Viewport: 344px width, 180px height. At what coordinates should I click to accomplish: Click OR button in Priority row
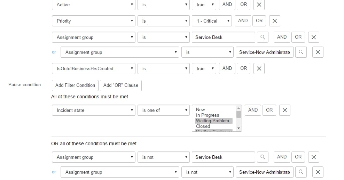259,21
